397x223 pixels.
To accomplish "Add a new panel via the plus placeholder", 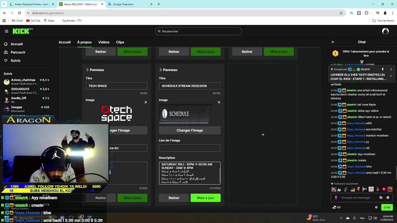I will tap(263, 135).
